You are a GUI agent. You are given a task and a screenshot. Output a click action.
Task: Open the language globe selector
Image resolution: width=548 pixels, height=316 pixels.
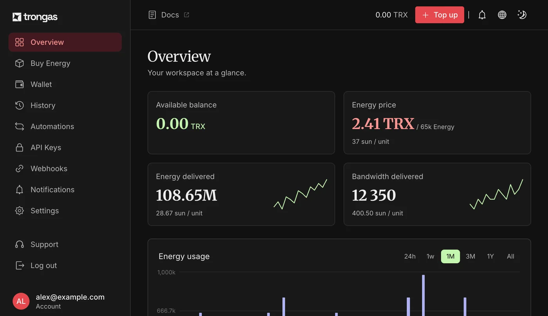(x=502, y=15)
